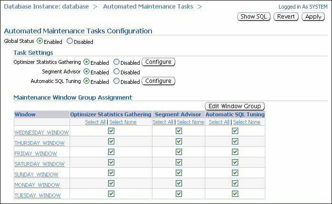332x204 pixels.
Task: Uncheck Automatic SQL Tuning for SUNDAY_WINDOW
Action: [235, 173]
